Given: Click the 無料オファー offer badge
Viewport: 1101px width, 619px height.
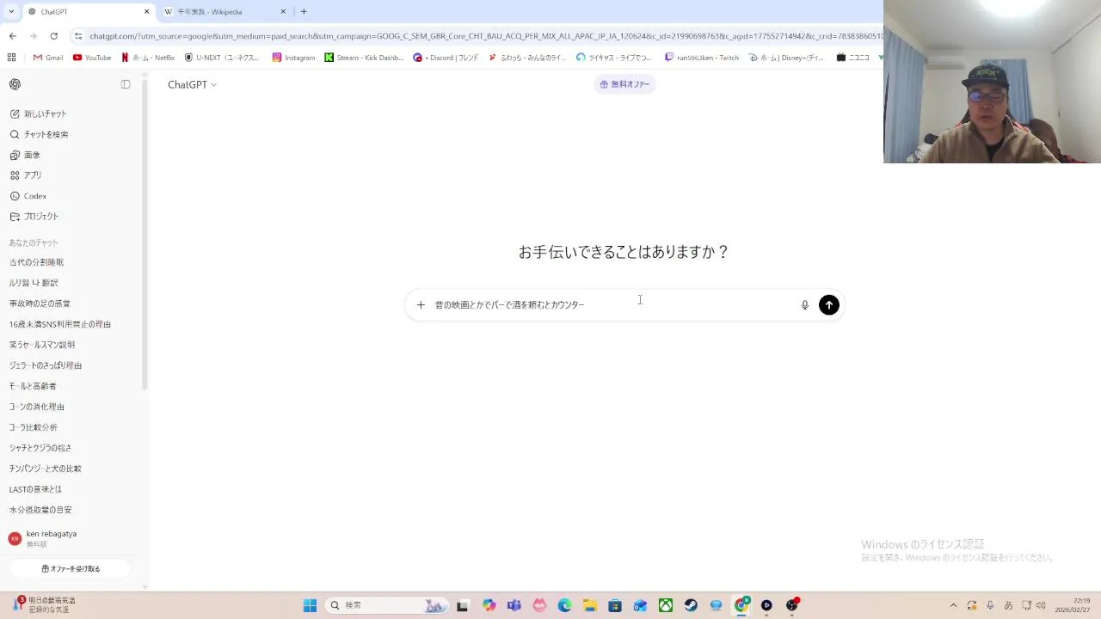Looking at the screenshot, I should click(624, 84).
